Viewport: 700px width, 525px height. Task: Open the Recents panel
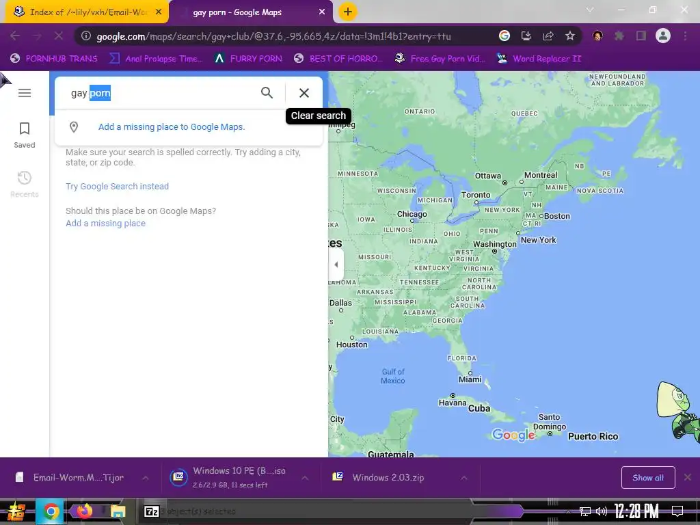coord(25,184)
